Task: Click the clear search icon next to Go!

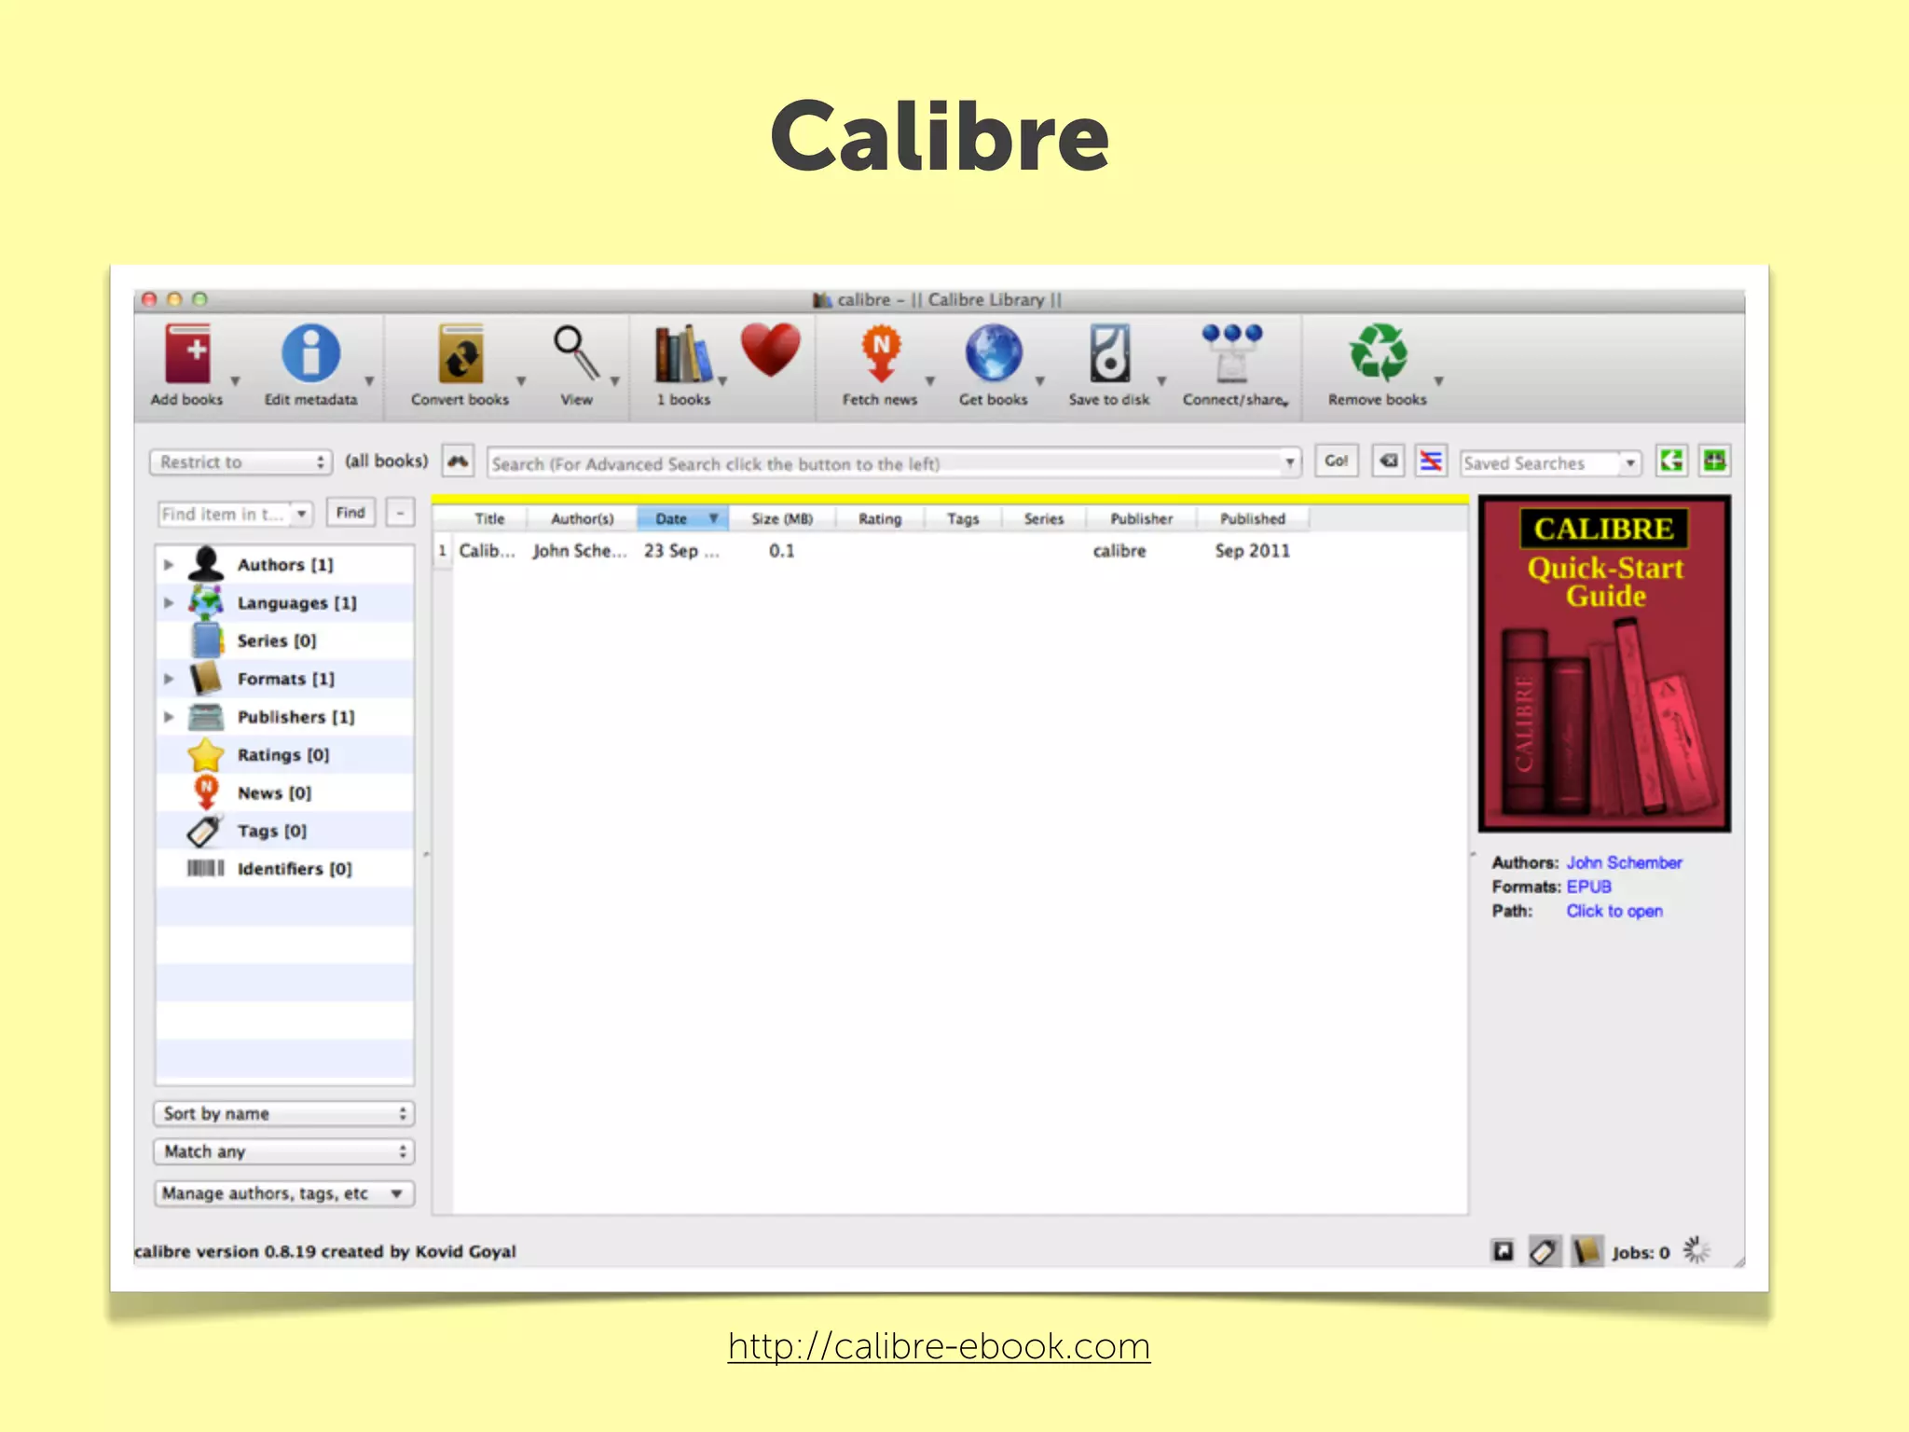Action: tap(1389, 461)
